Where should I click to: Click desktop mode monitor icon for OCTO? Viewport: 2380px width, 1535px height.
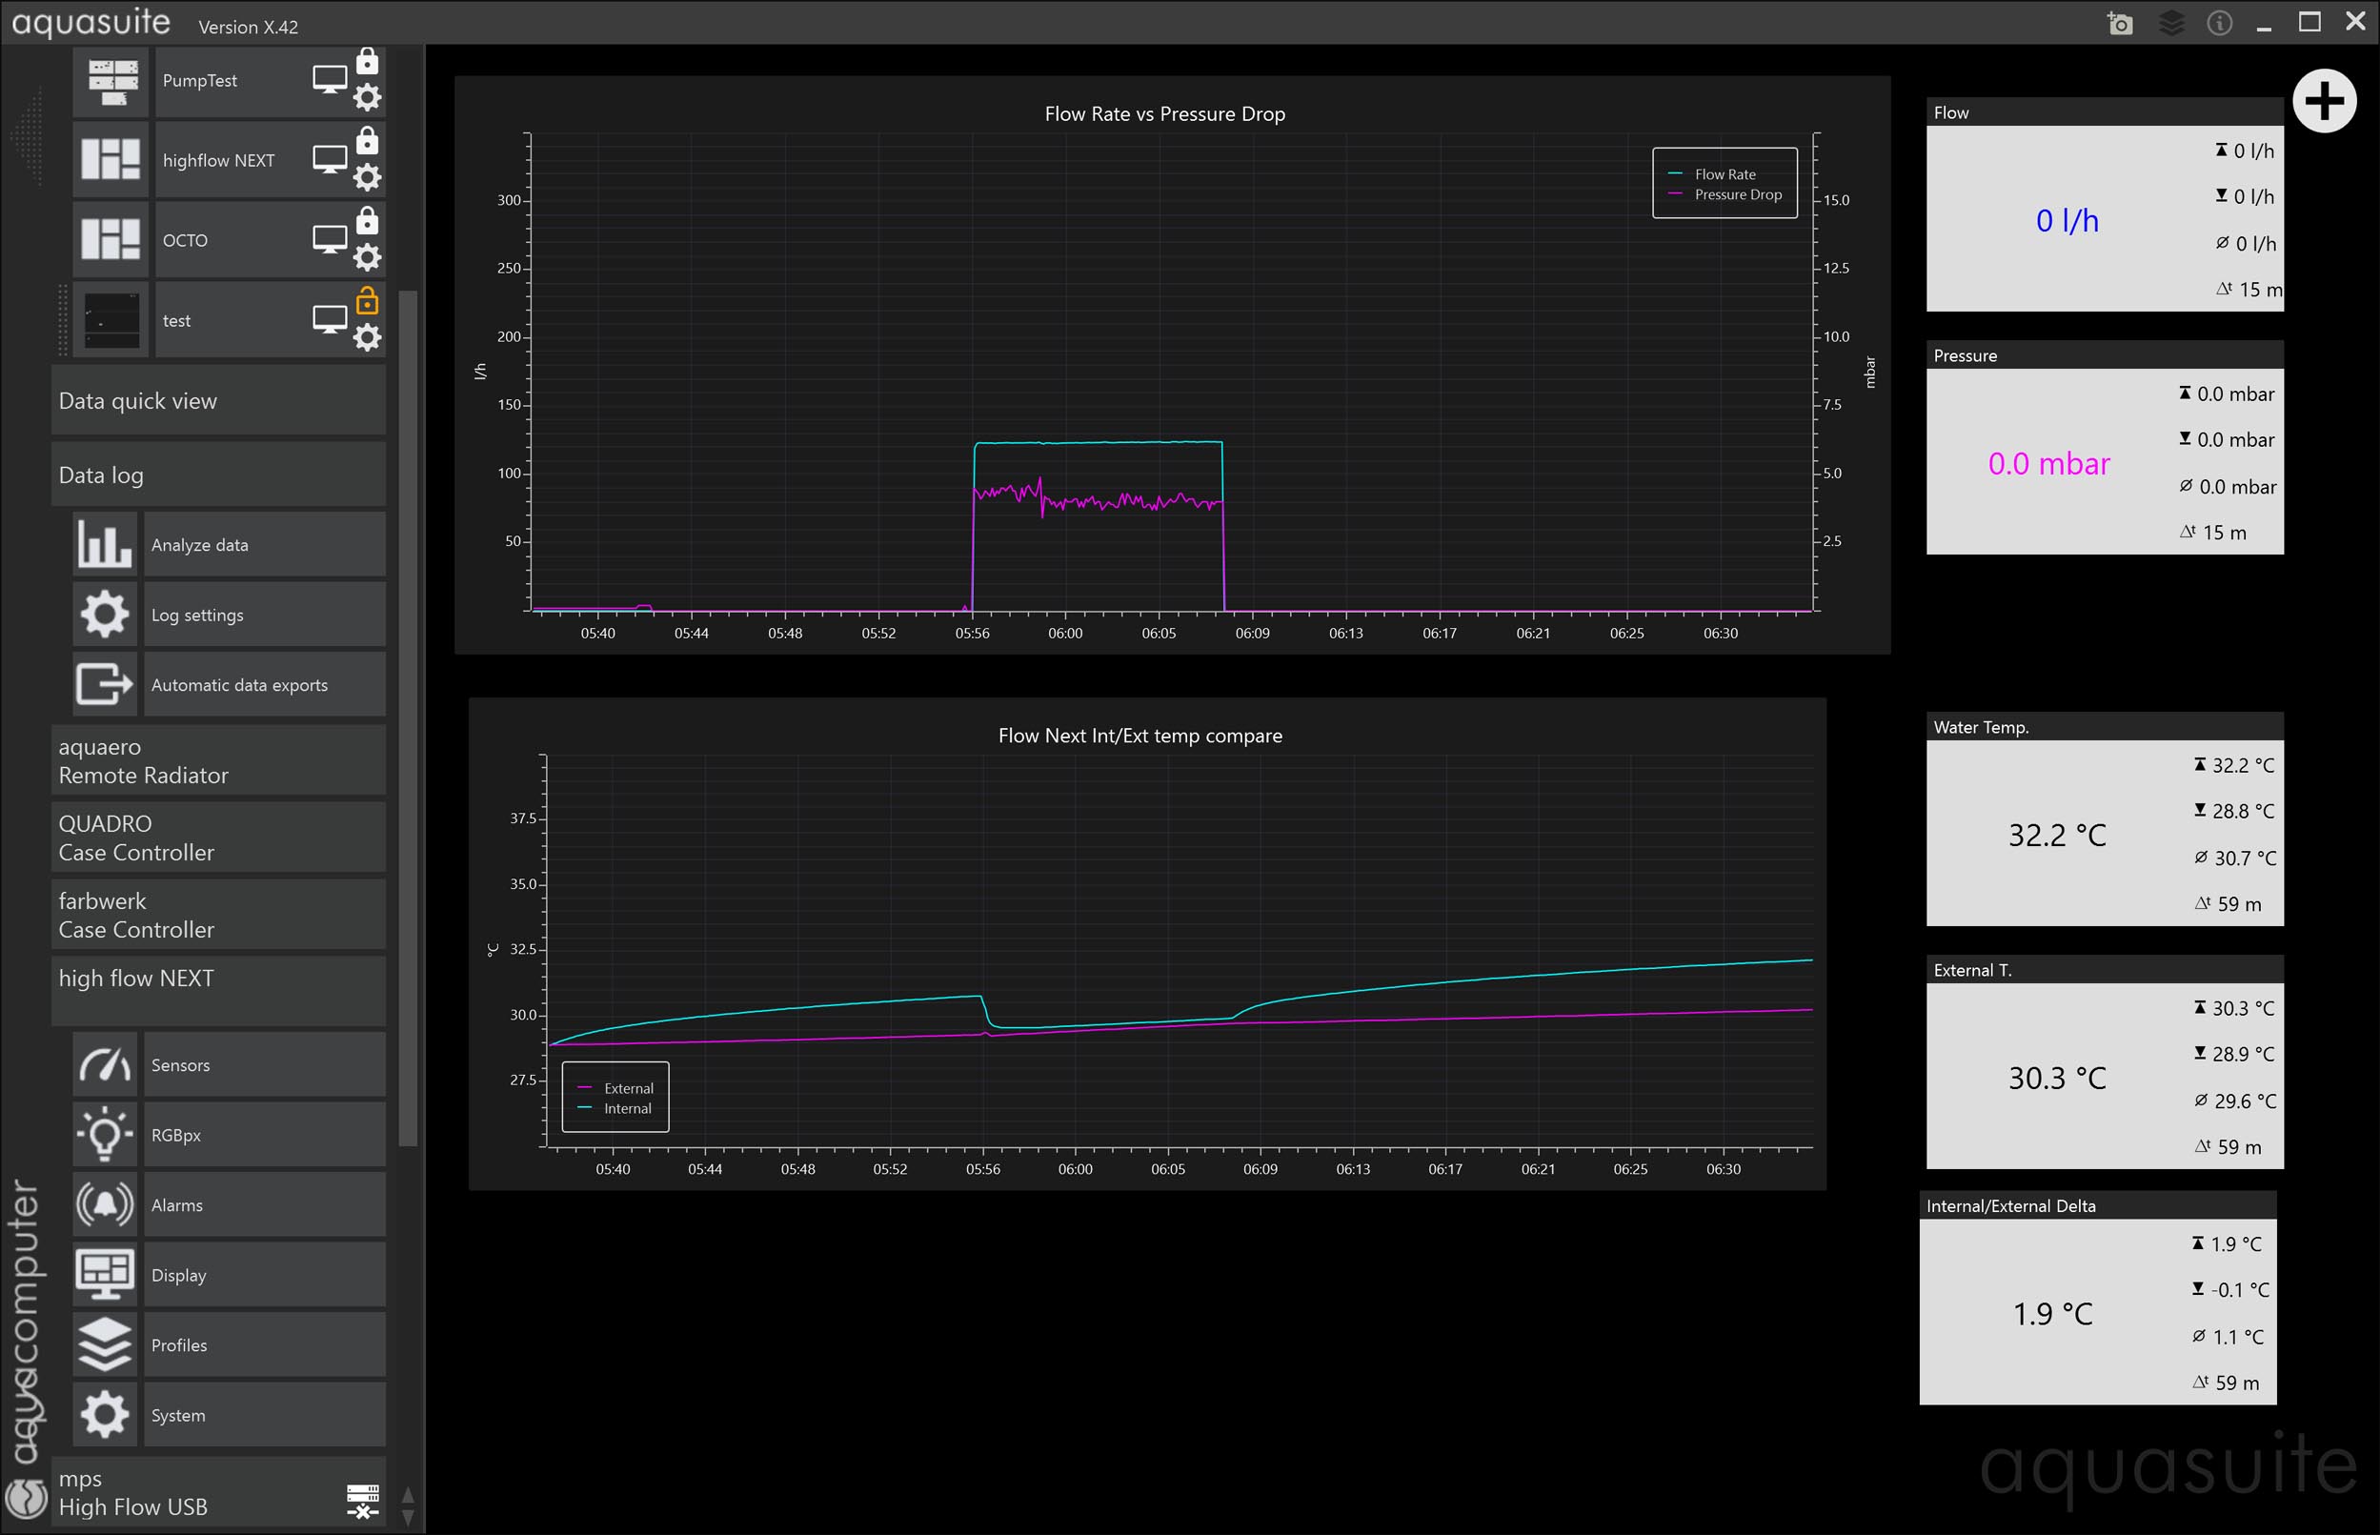pos(330,239)
